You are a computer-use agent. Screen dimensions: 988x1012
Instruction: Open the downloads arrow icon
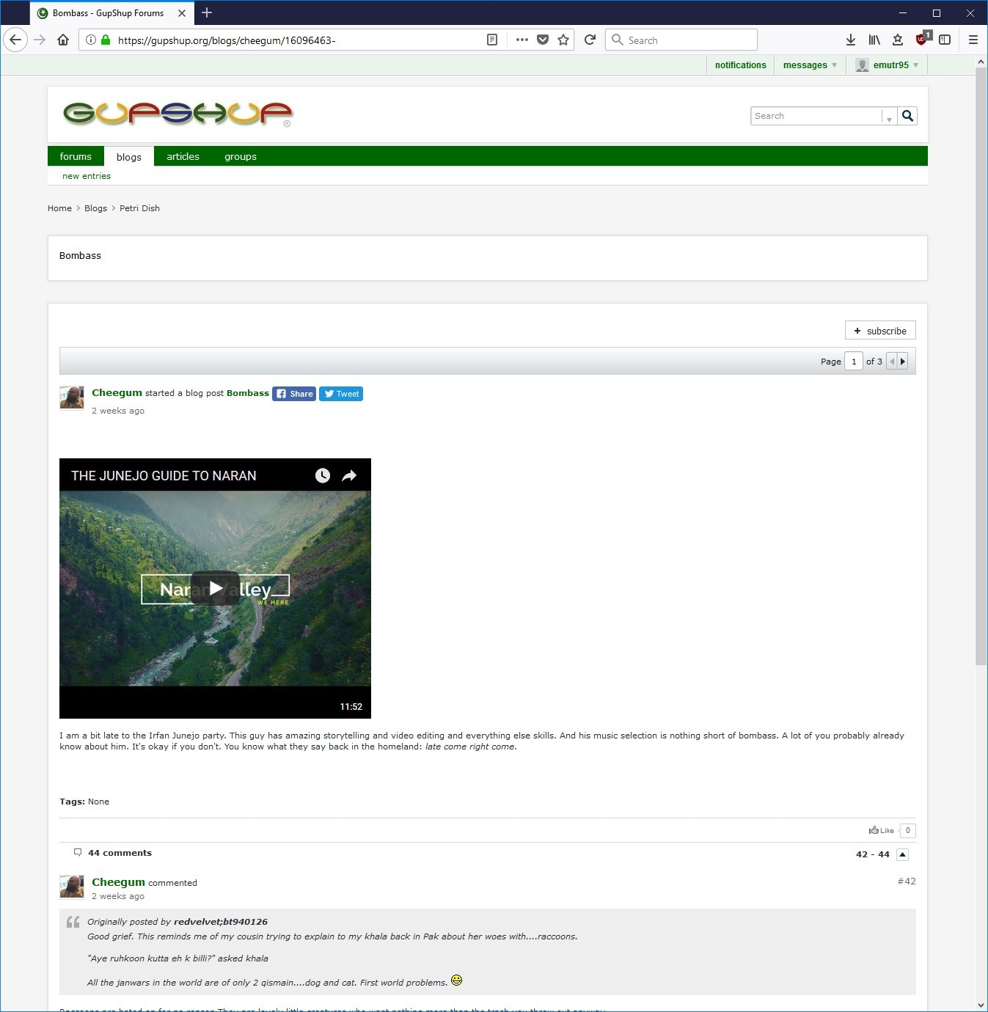click(851, 40)
